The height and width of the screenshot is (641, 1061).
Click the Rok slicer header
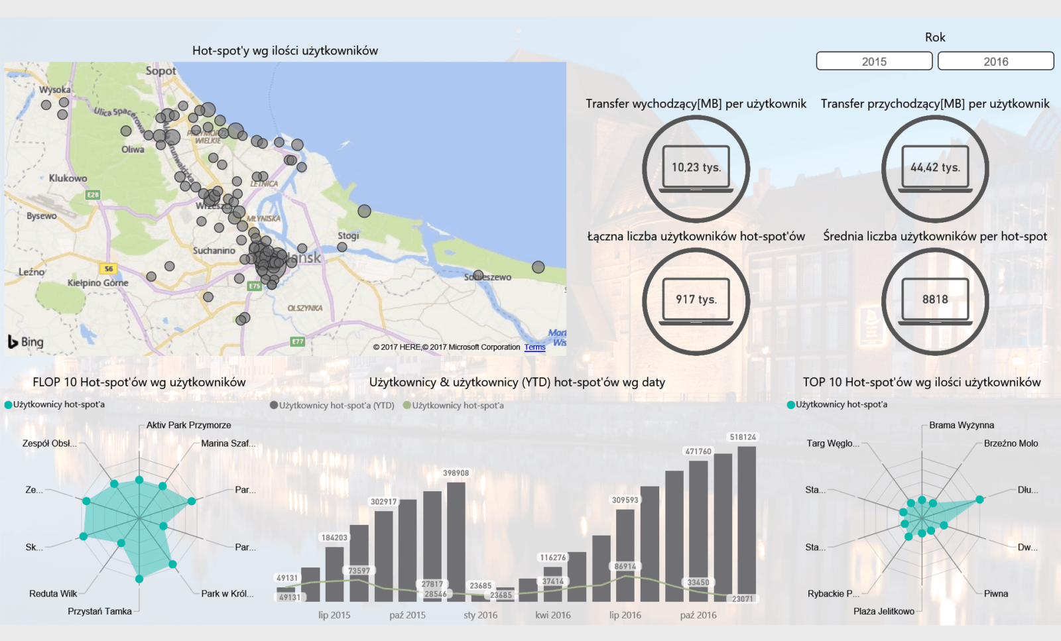tap(935, 37)
